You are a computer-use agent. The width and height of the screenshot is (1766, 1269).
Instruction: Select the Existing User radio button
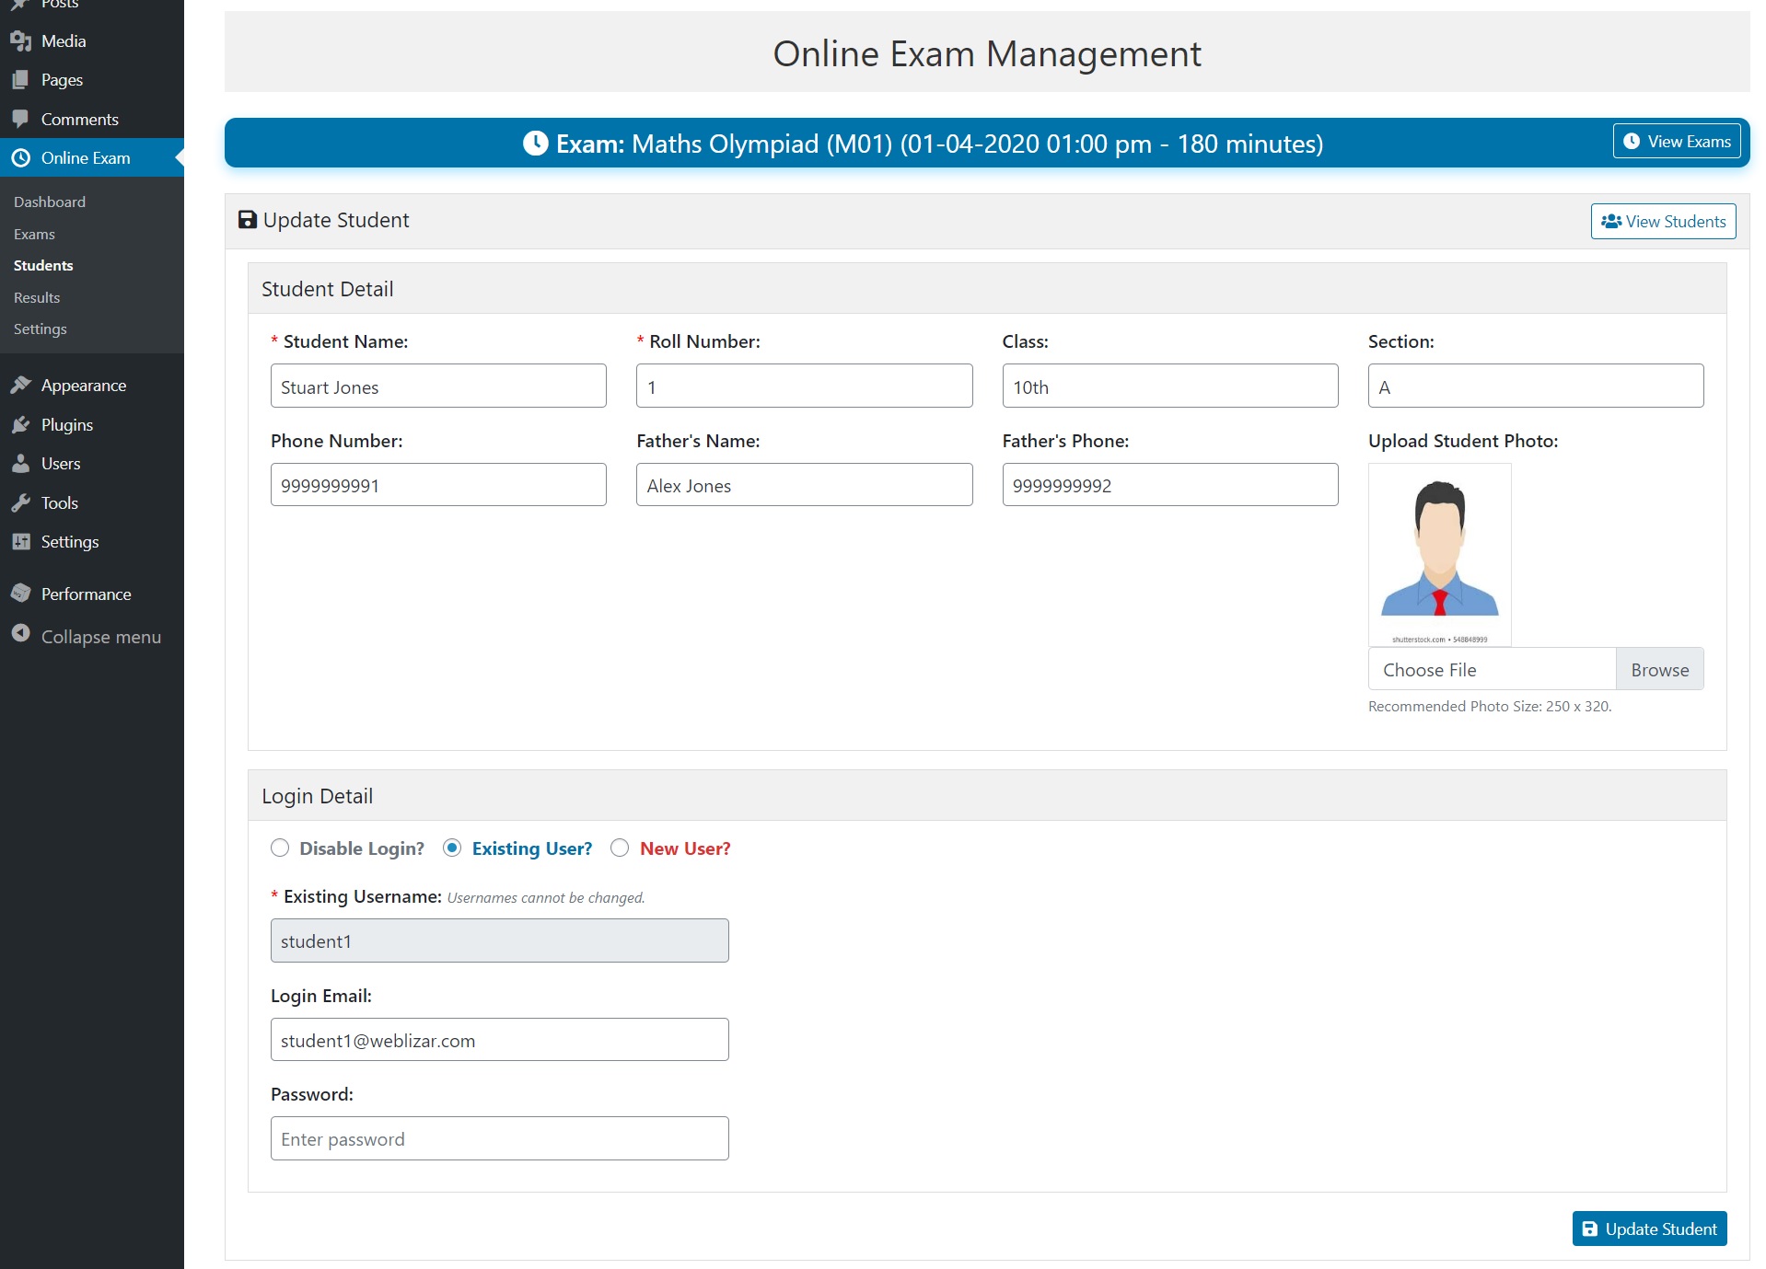(452, 848)
